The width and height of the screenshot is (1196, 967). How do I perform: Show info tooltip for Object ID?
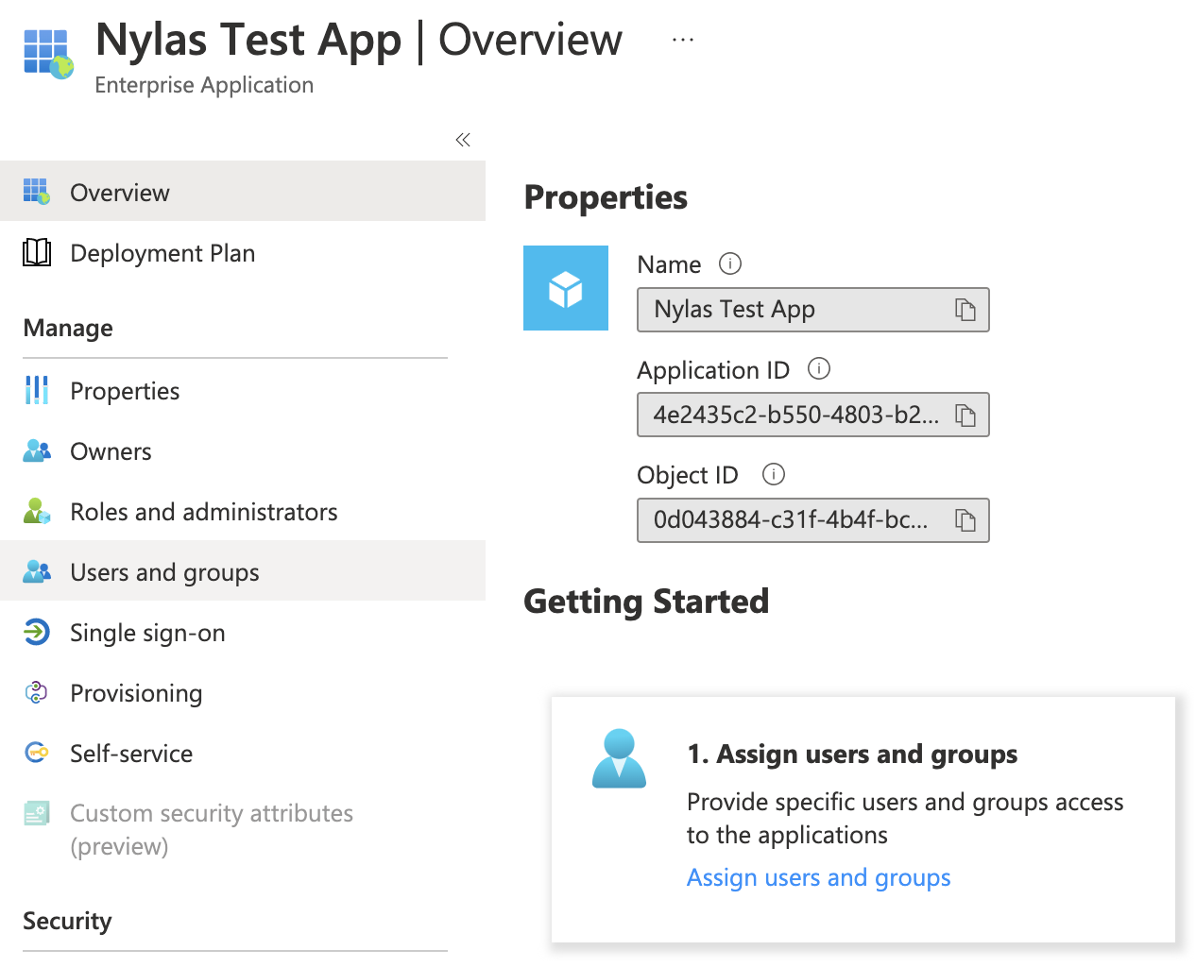[x=774, y=474]
